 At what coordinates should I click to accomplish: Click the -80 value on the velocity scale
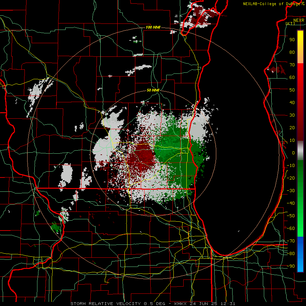coord(291,254)
